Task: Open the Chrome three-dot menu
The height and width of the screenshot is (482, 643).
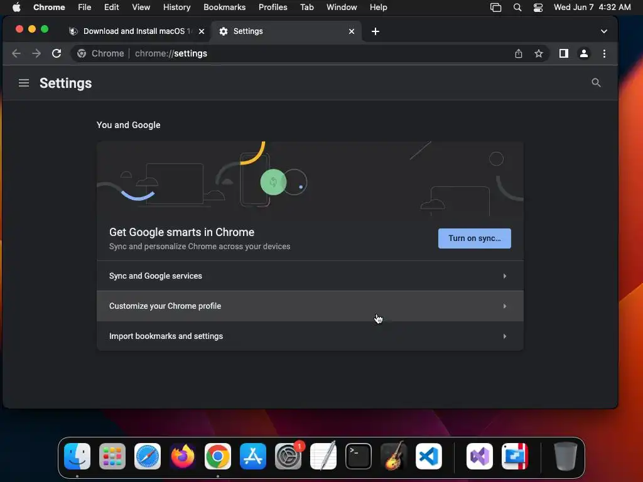Action: 604,53
